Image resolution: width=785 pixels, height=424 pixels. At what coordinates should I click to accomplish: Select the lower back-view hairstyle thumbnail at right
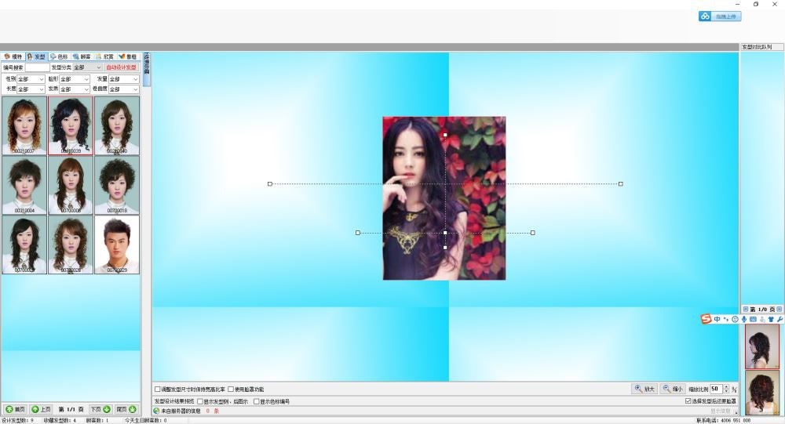(762, 393)
